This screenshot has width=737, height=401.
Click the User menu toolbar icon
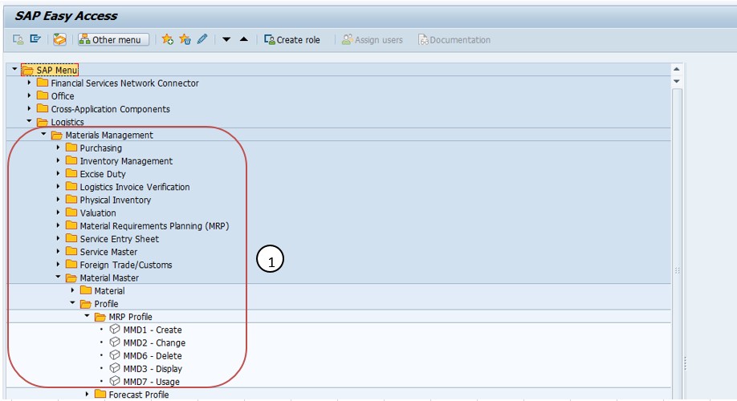click(18, 39)
